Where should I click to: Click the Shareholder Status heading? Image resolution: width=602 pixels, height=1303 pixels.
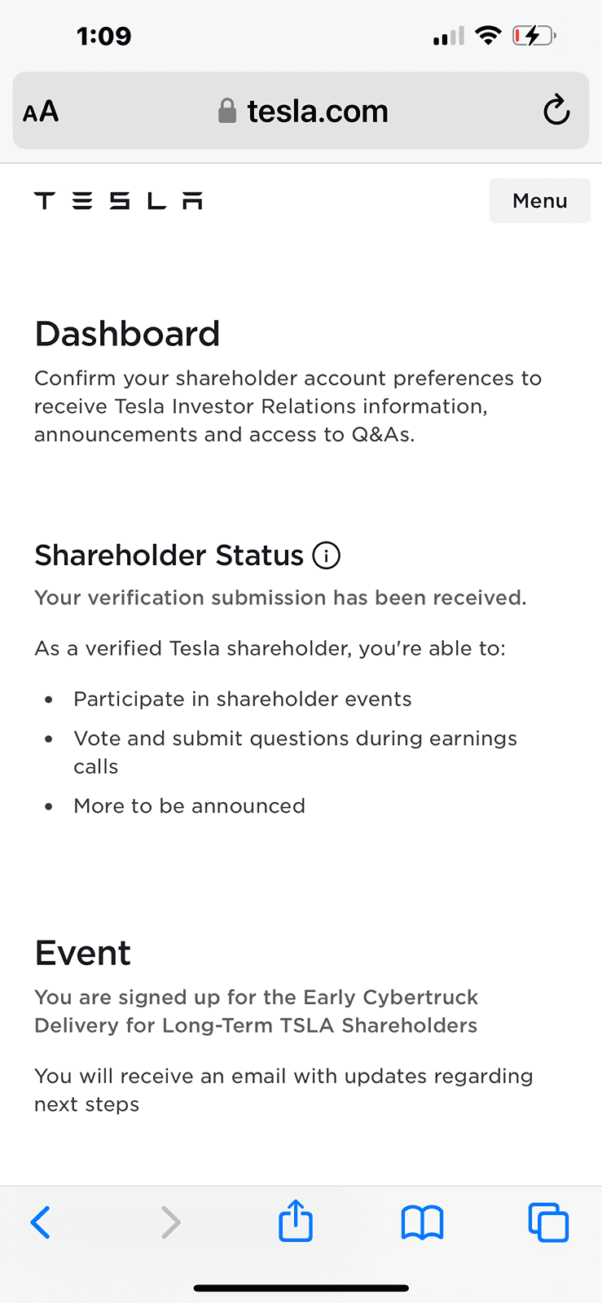[x=169, y=555]
